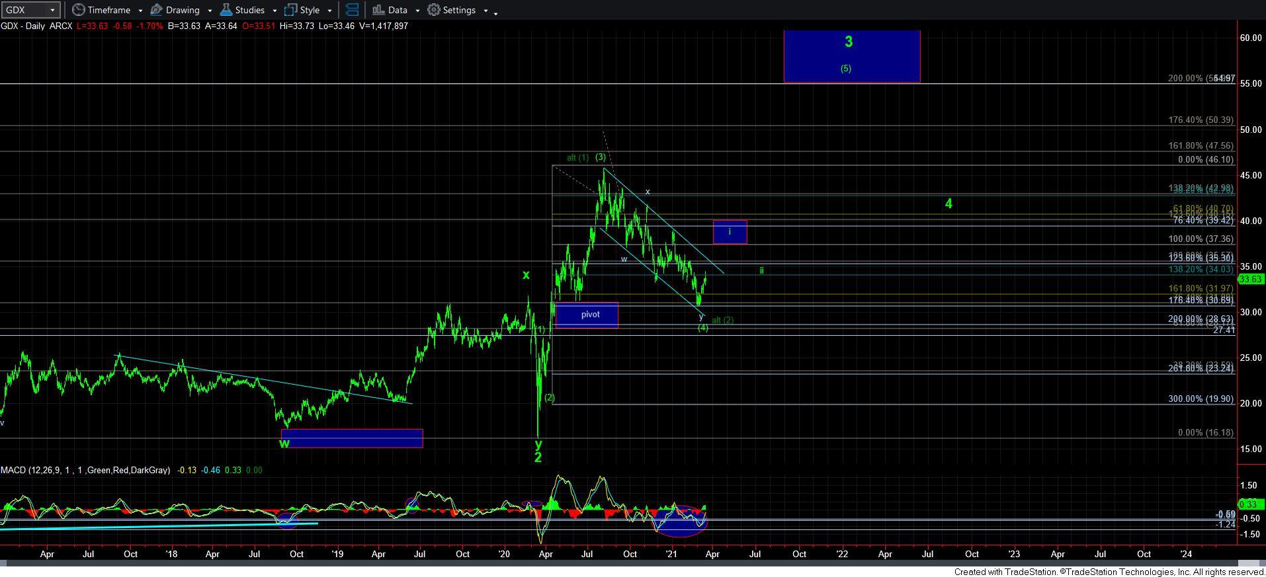Click the Timeframe clock icon
The height and width of the screenshot is (577, 1266).
(x=79, y=10)
